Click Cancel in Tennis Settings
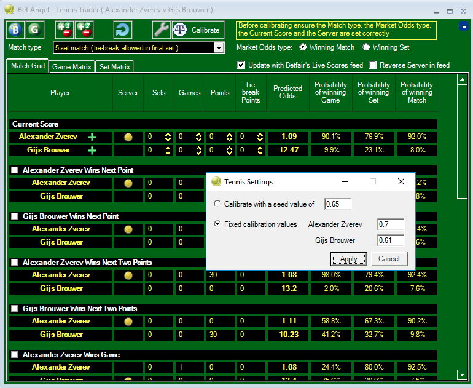 click(389, 259)
